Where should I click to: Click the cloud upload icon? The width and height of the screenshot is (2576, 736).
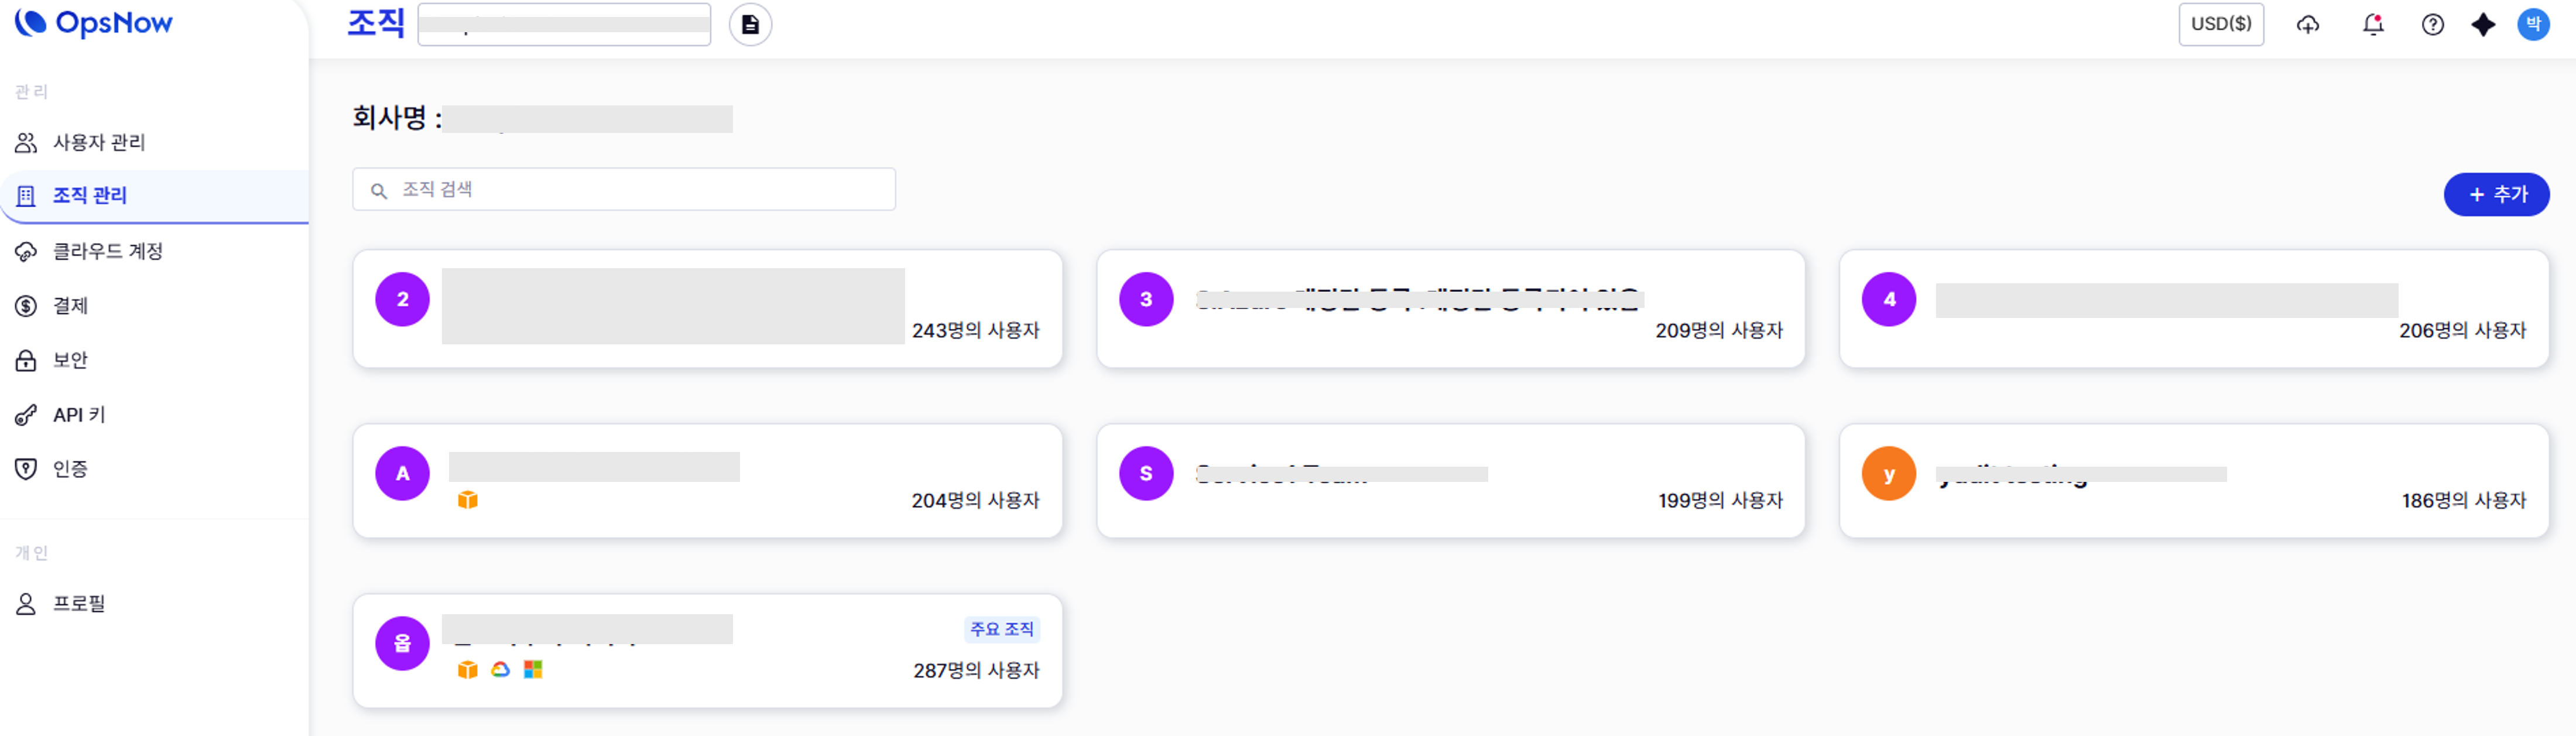[x=2307, y=25]
